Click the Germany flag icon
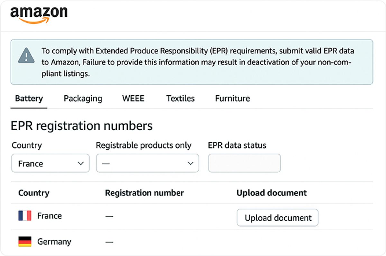 pyautogui.click(x=25, y=242)
